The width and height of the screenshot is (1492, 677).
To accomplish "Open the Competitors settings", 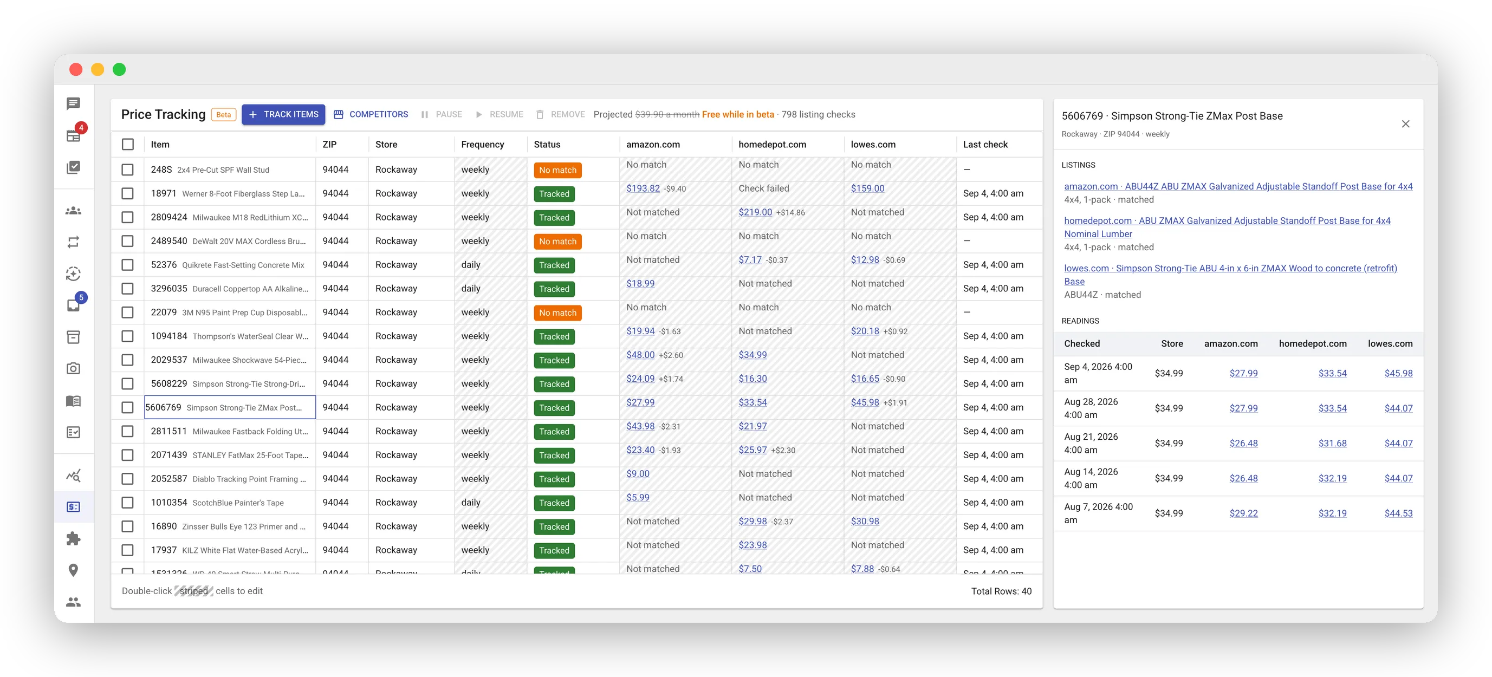I will (x=371, y=115).
